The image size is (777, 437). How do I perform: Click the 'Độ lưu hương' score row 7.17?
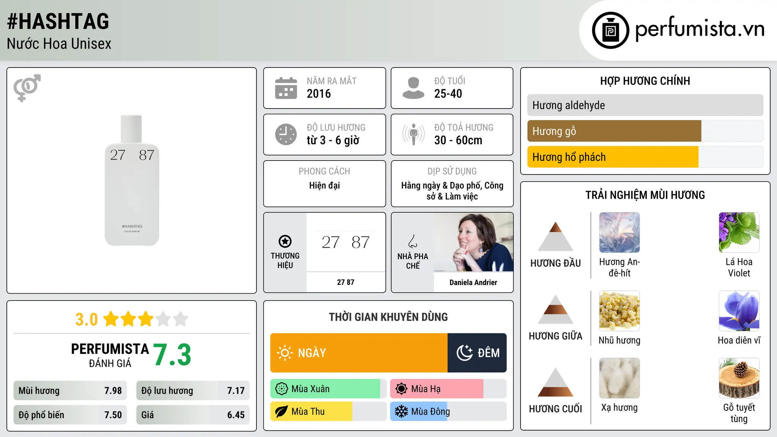tap(193, 391)
